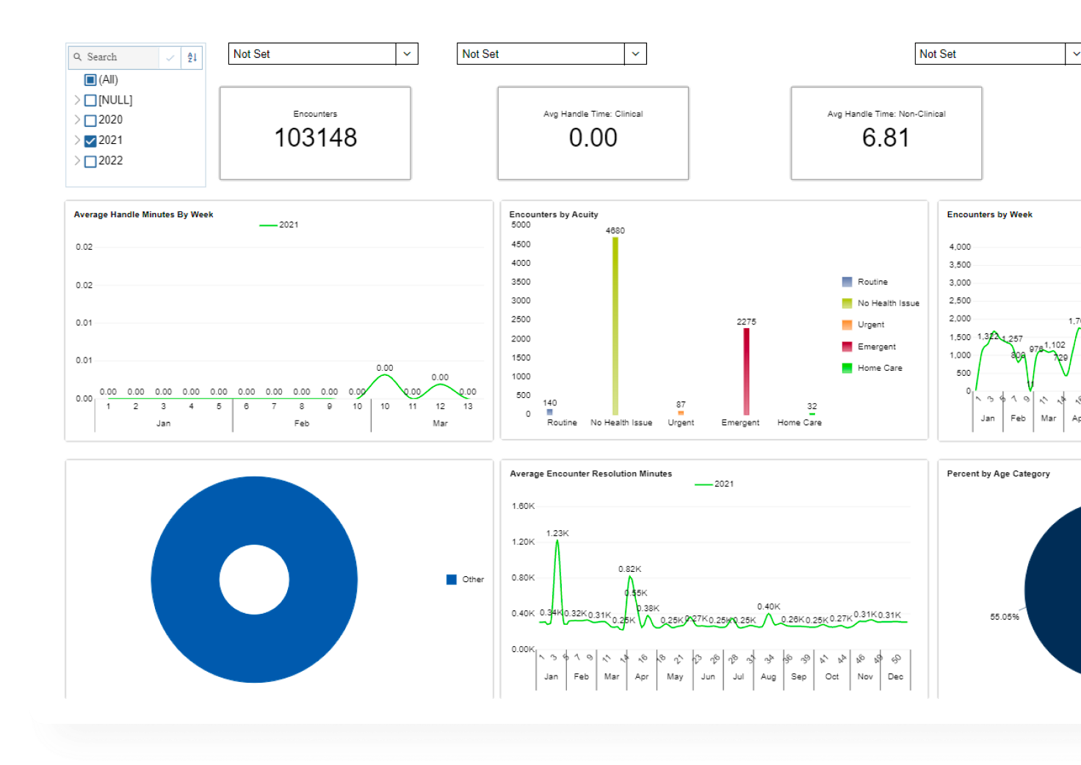Expand the [NULL] tree node
1081x765 pixels.
click(77, 99)
